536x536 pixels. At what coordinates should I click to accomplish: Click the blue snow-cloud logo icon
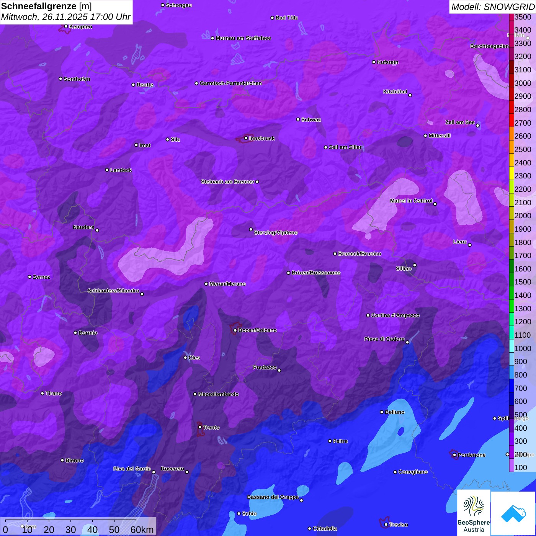coord(513,513)
